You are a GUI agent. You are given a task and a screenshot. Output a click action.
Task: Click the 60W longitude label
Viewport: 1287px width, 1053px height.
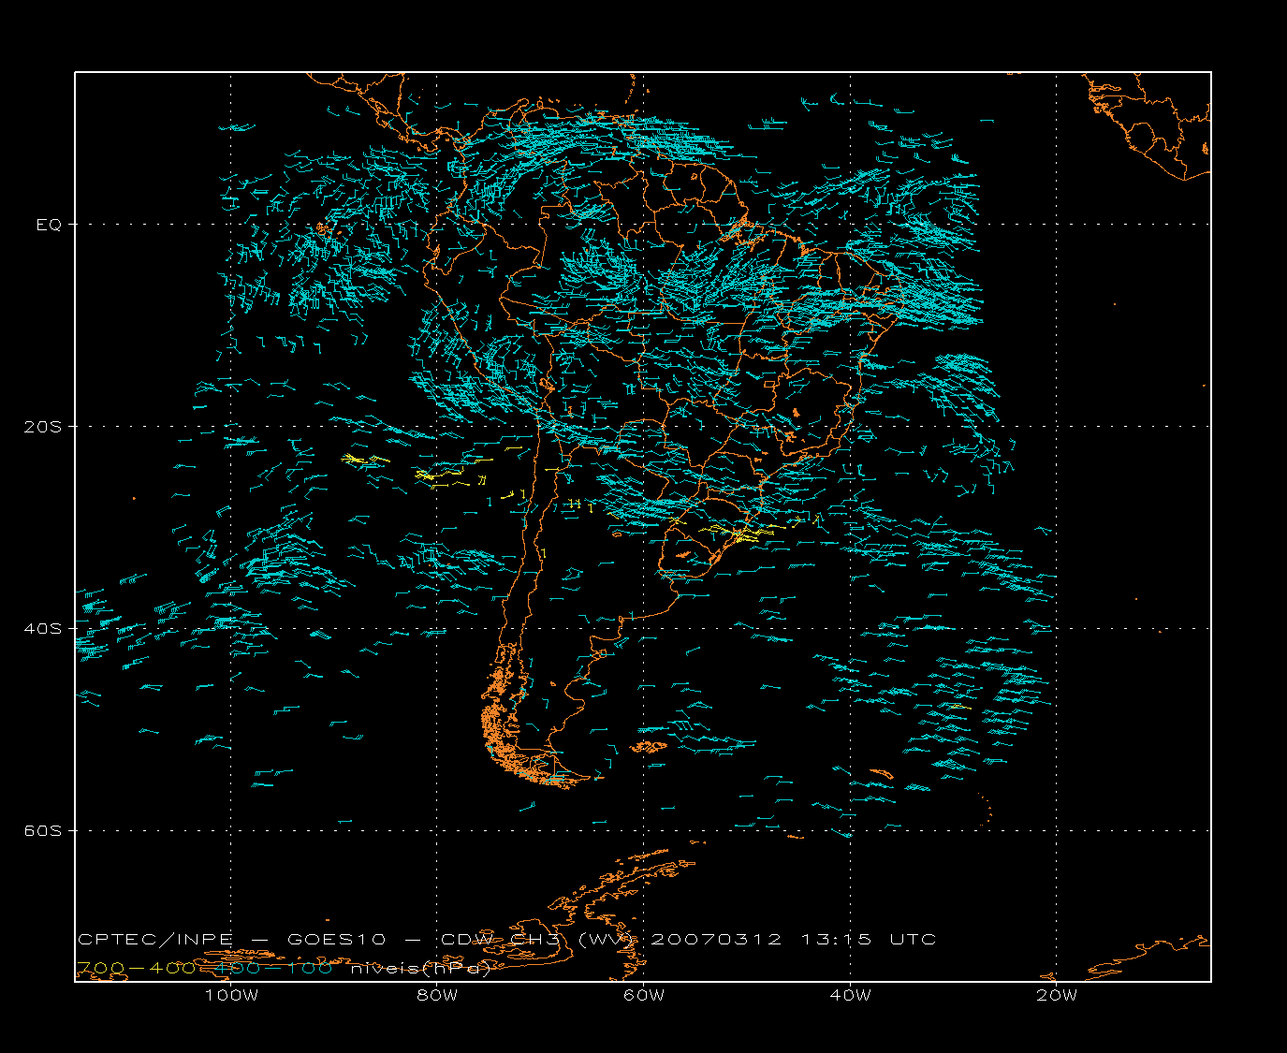pos(644,996)
